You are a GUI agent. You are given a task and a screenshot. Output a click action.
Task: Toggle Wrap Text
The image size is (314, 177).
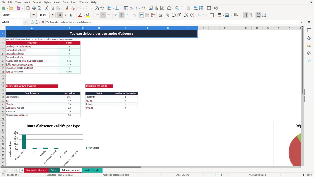[x=134, y=15]
